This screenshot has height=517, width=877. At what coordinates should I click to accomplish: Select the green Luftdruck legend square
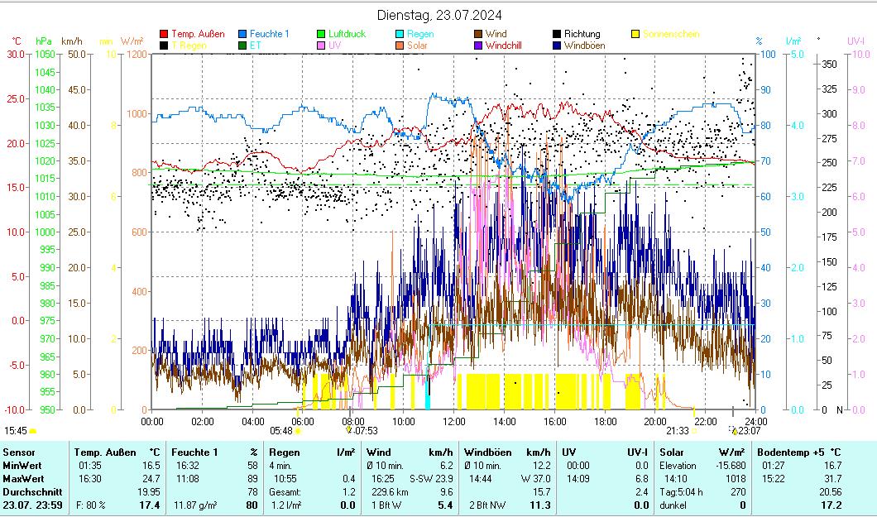(322, 34)
